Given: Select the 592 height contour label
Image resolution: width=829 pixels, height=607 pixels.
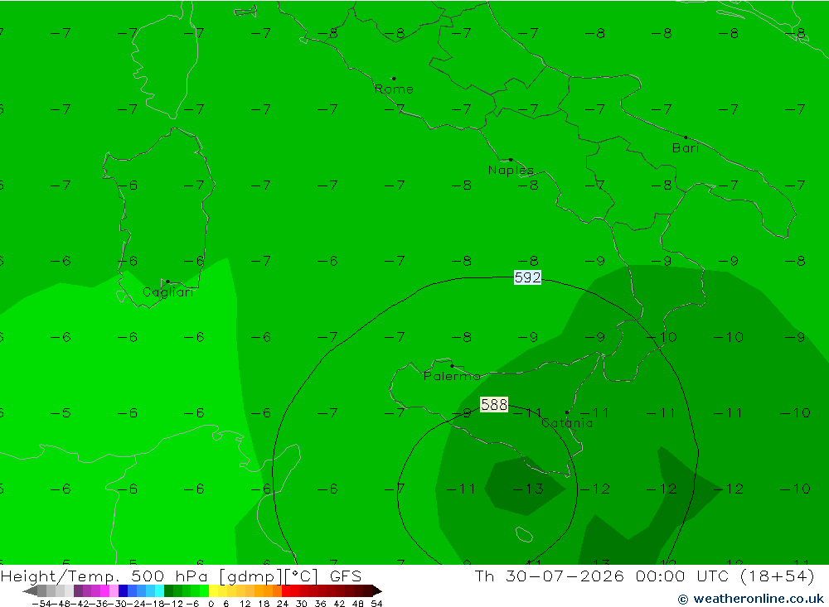Looking at the screenshot, I should click(527, 277).
